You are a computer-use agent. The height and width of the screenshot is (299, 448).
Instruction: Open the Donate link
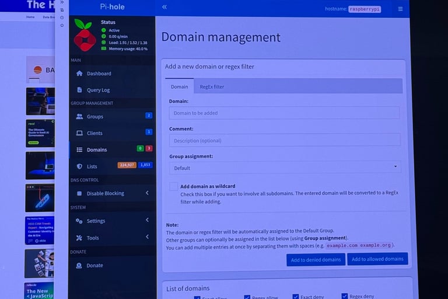(112, 266)
